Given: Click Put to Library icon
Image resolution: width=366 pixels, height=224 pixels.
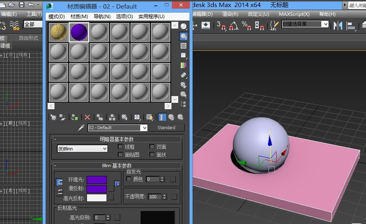Looking at the screenshot, I should pos(125,117).
